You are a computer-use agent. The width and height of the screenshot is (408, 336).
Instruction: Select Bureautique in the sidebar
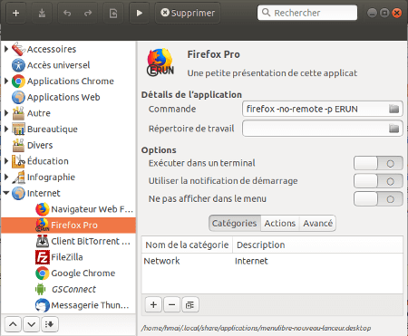pyautogui.click(x=68, y=129)
